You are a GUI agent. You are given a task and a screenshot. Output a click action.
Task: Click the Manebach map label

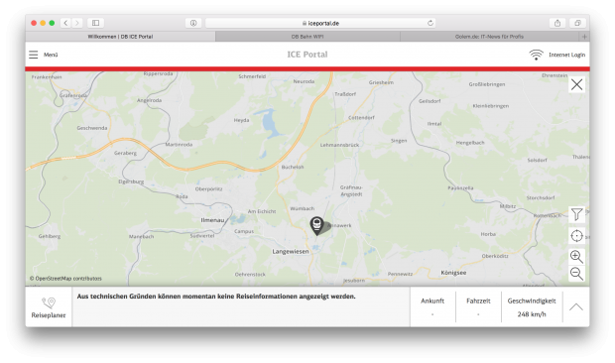[x=141, y=236]
